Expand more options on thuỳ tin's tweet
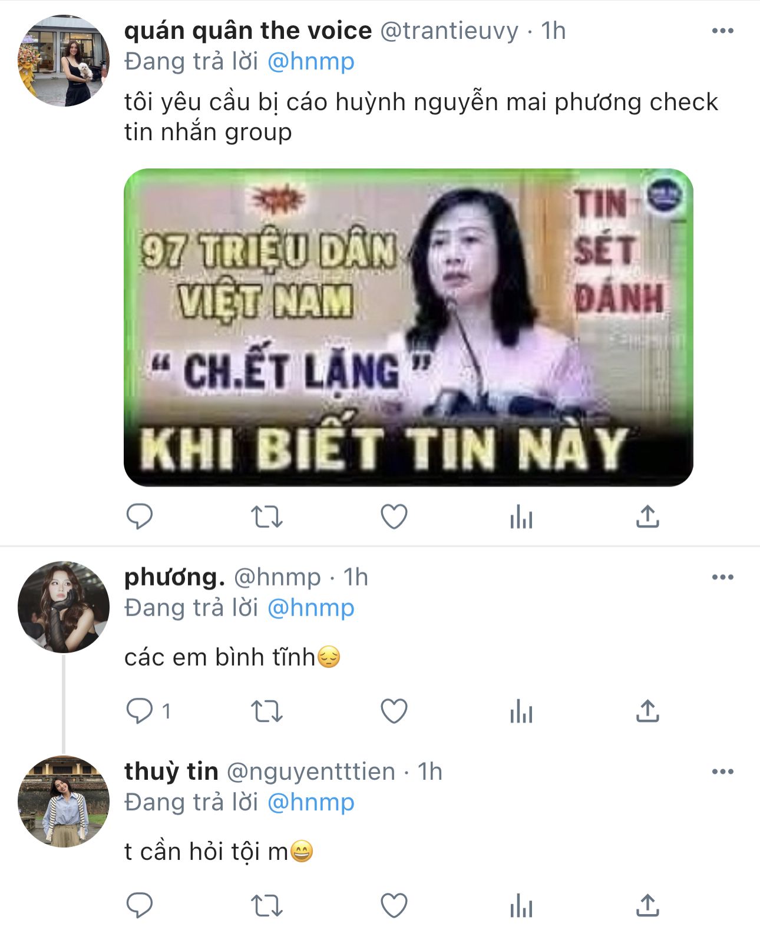The width and height of the screenshot is (760, 930). [x=722, y=772]
